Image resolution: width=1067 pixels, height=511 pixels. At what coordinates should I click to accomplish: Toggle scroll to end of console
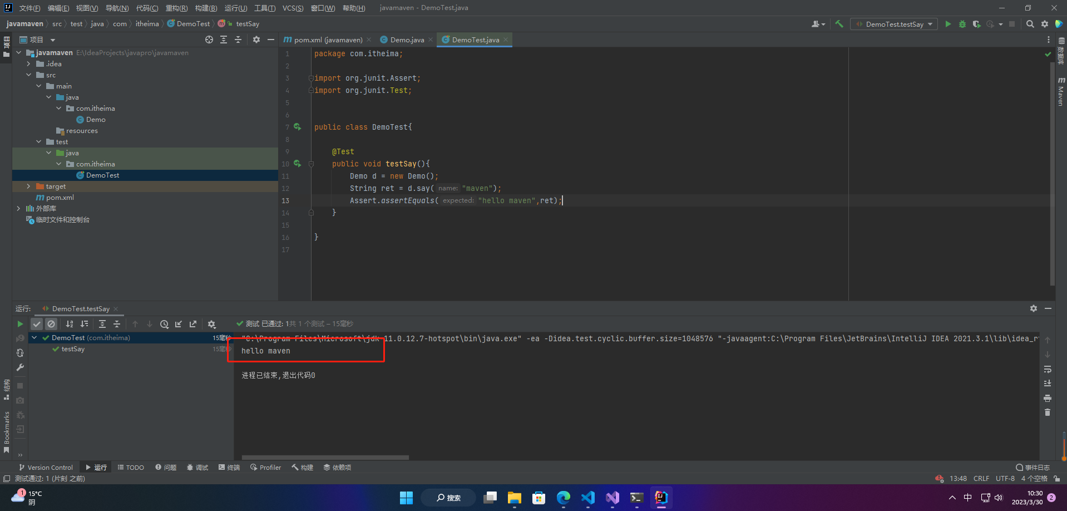(x=1048, y=384)
